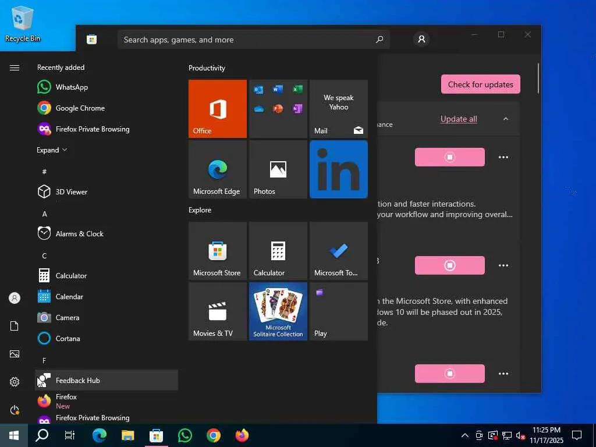Click the Productivity group heading

pos(207,68)
